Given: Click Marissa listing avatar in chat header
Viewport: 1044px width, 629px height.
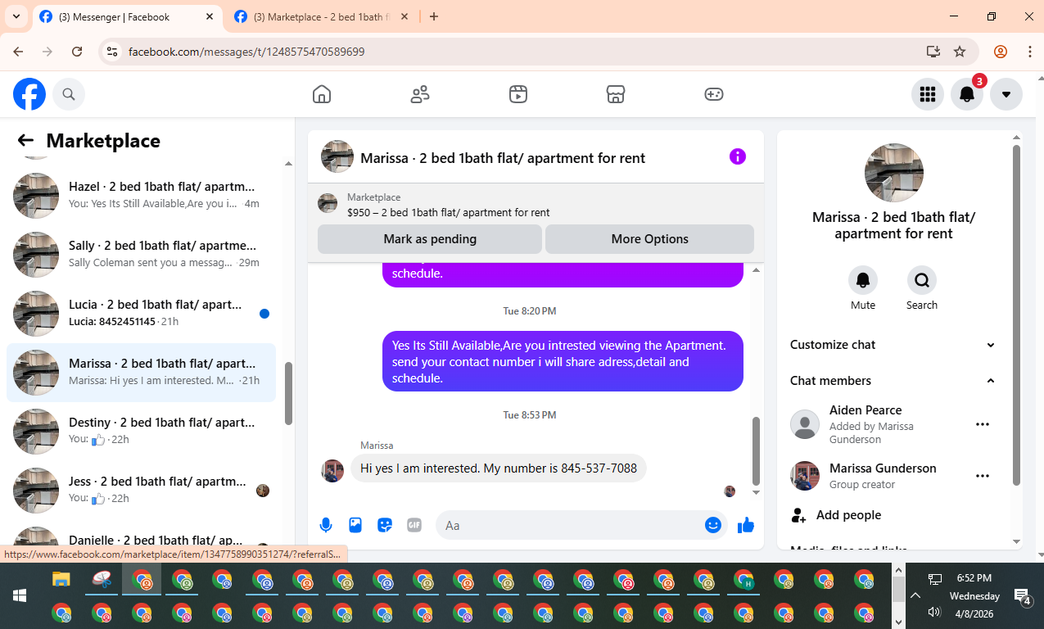Looking at the screenshot, I should click(337, 156).
